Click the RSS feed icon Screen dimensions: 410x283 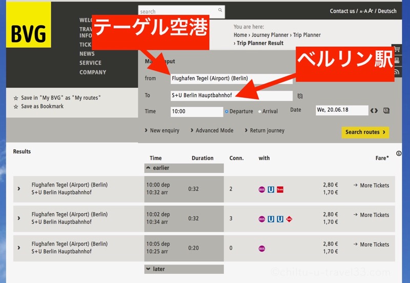pos(397,72)
